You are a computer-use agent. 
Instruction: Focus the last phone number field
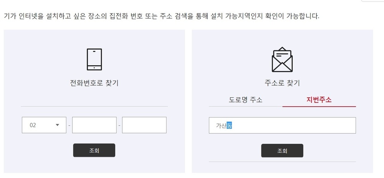click(144, 125)
